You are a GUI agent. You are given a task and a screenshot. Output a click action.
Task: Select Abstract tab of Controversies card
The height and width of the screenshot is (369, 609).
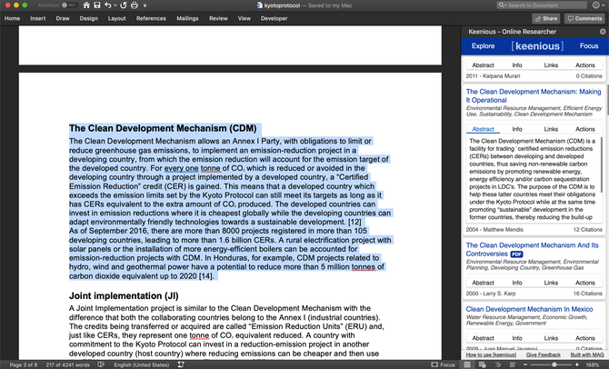pos(484,283)
